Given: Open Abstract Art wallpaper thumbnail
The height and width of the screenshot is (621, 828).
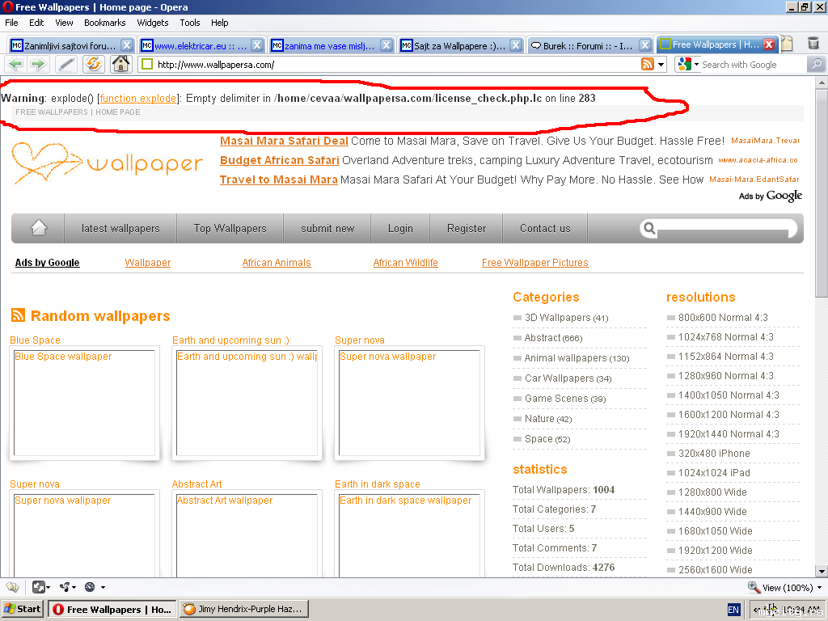Looking at the screenshot, I should coord(247,534).
